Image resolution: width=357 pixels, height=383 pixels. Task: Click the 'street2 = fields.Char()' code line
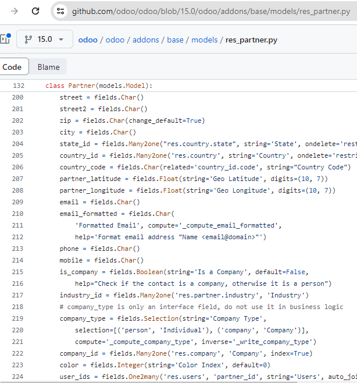click(103, 109)
